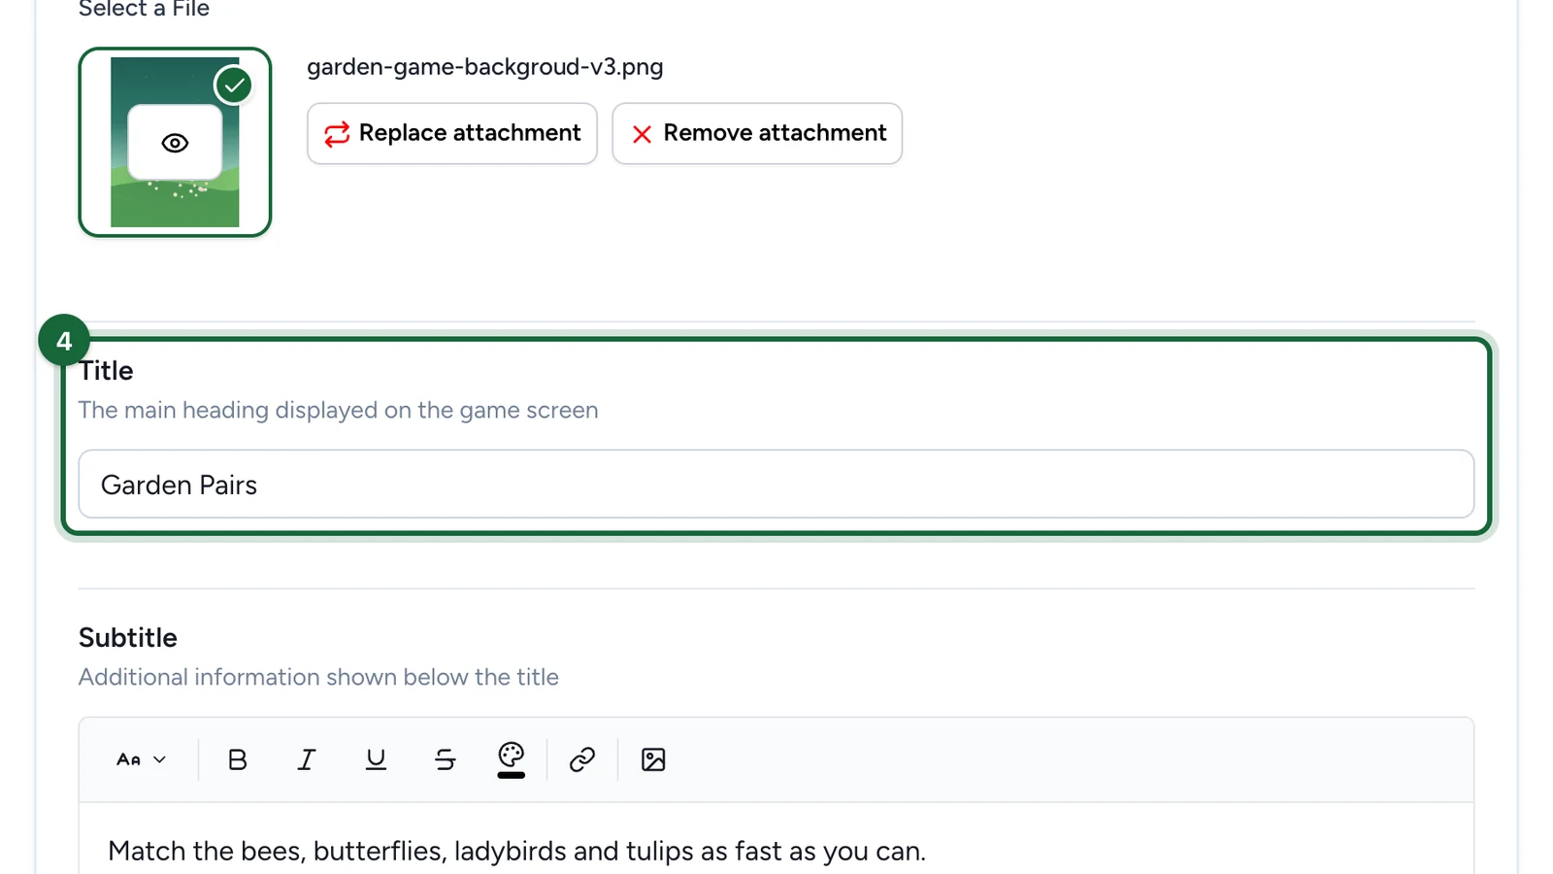Insert an image in the subtitle
Screen dimensions: 1553x874
click(653, 759)
